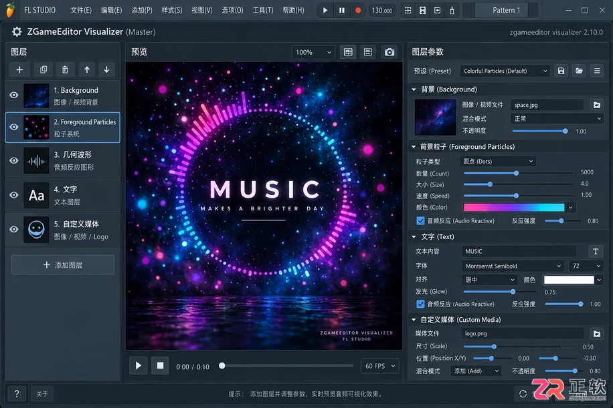Adjust the 数量 (Count) slider

tap(519, 173)
